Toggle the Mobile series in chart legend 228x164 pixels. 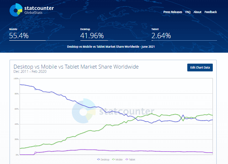[x=118, y=160]
